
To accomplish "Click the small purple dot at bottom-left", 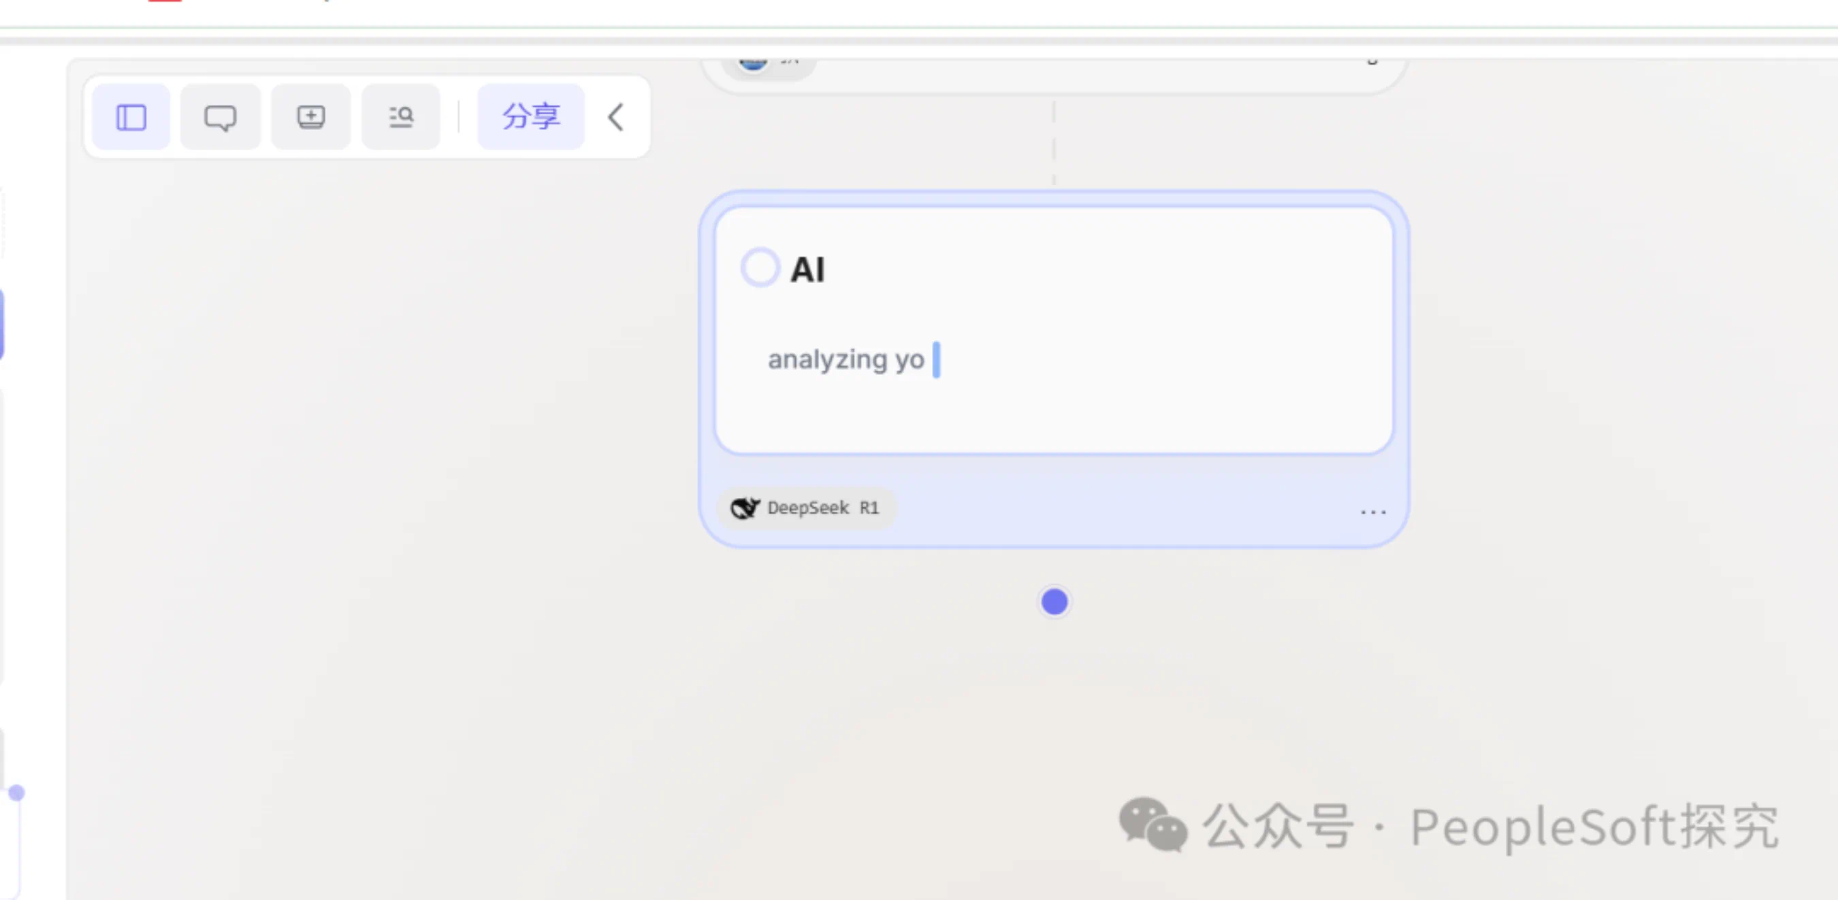I will 16,793.
